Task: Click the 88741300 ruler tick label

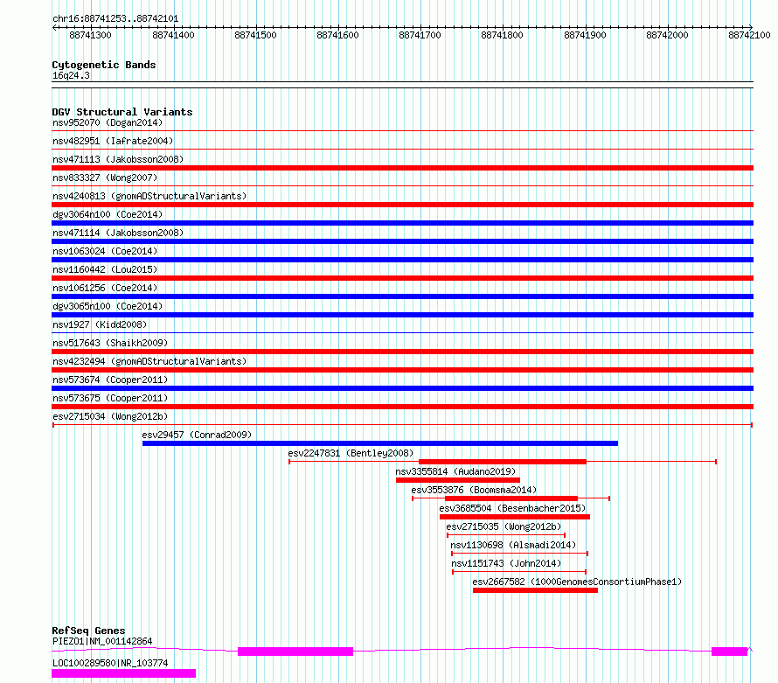Action: (90, 35)
